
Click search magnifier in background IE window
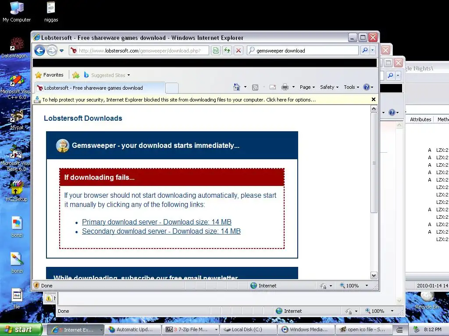391,75
